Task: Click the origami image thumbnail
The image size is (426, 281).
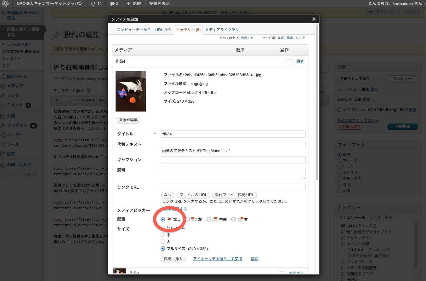Action: point(131,91)
